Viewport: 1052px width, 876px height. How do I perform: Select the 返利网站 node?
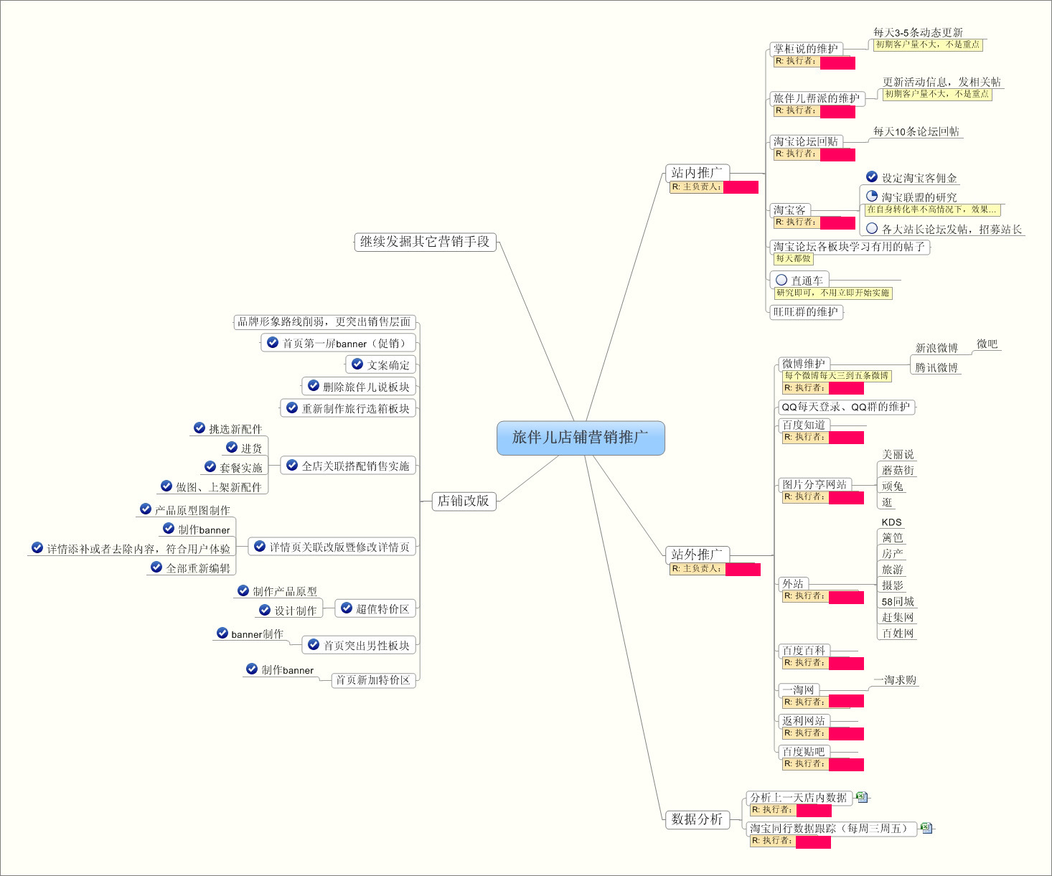(804, 720)
